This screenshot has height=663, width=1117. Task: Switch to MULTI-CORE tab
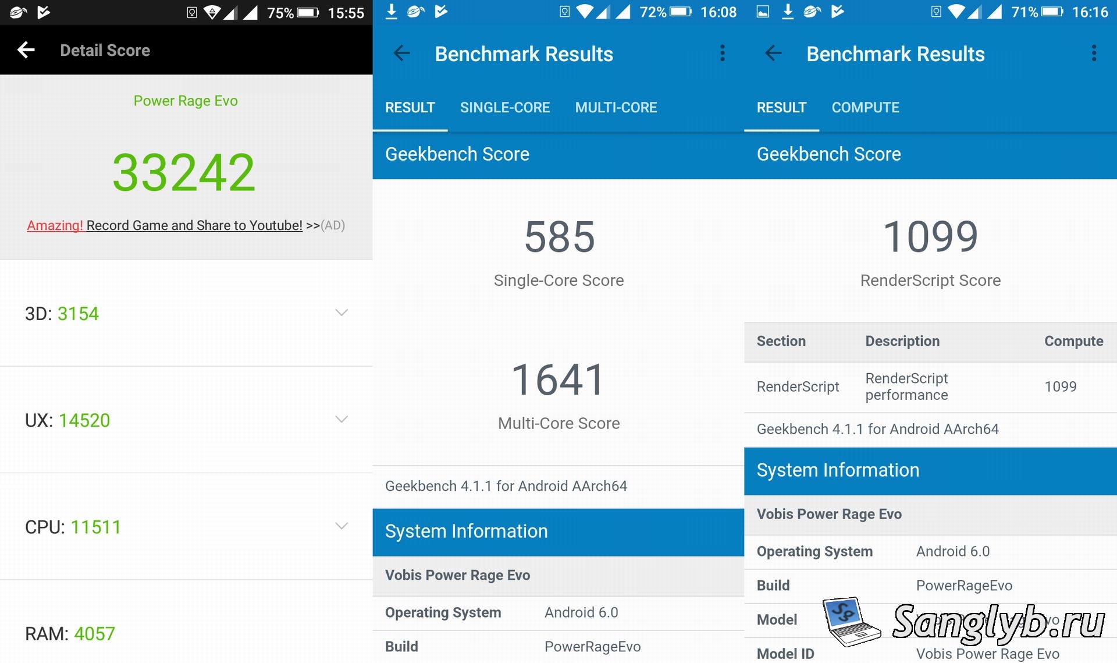(x=616, y=108)
